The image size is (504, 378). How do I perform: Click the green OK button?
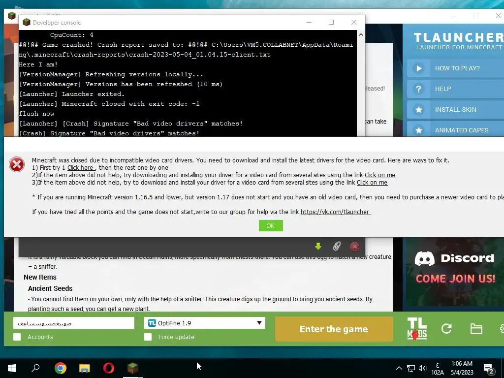click(x=271, y=225)
